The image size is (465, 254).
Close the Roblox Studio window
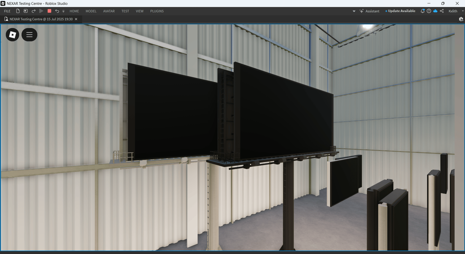(x=457, y=3)
